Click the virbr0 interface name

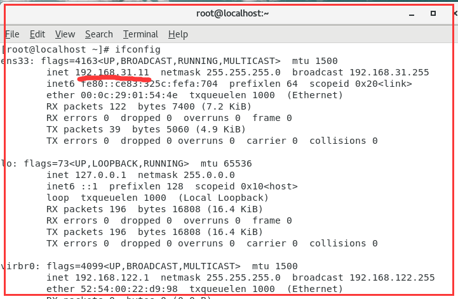[x=19, y=266]
